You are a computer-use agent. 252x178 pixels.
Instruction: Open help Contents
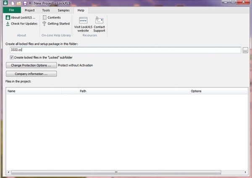[x=52, y=18]
